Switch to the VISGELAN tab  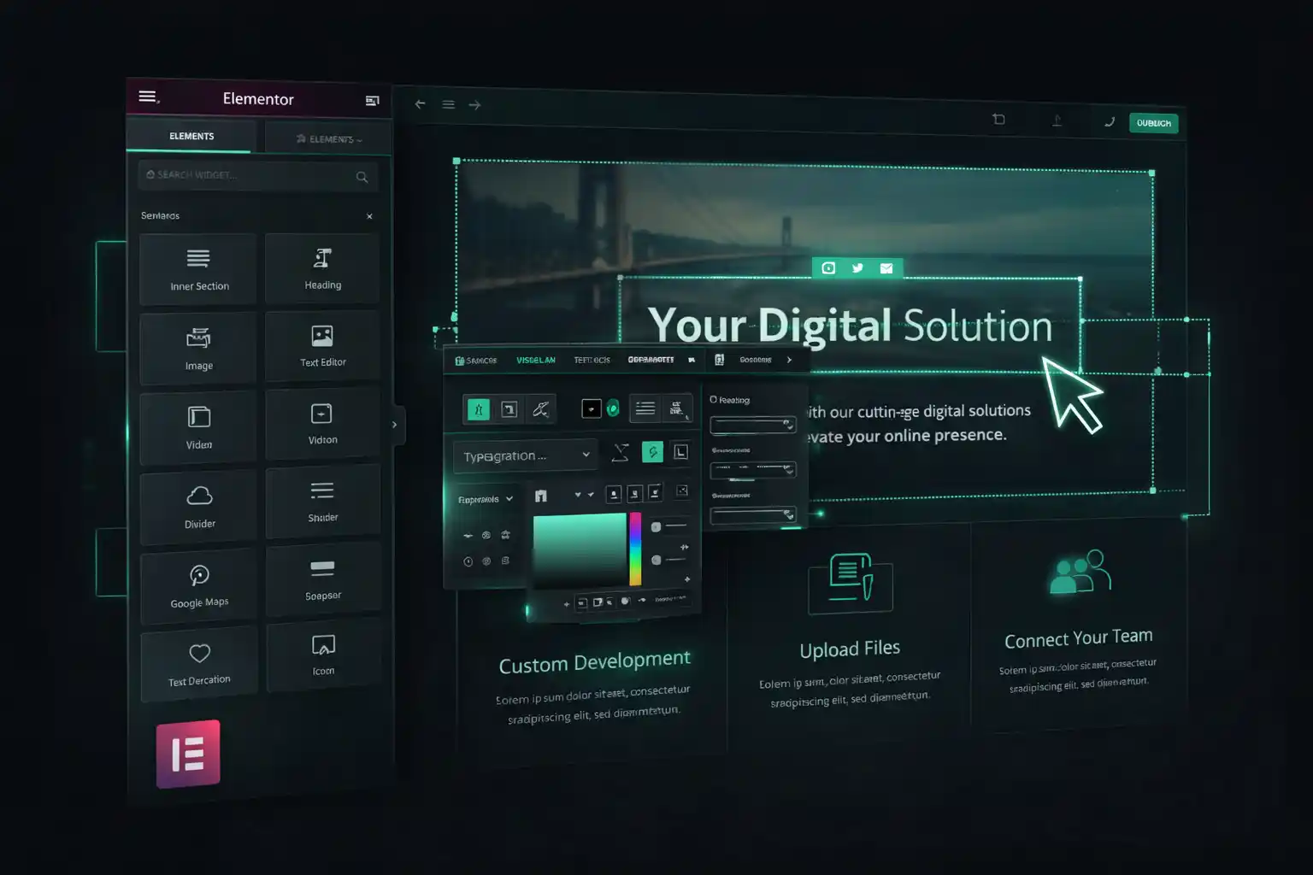click(x=536, y=360)
